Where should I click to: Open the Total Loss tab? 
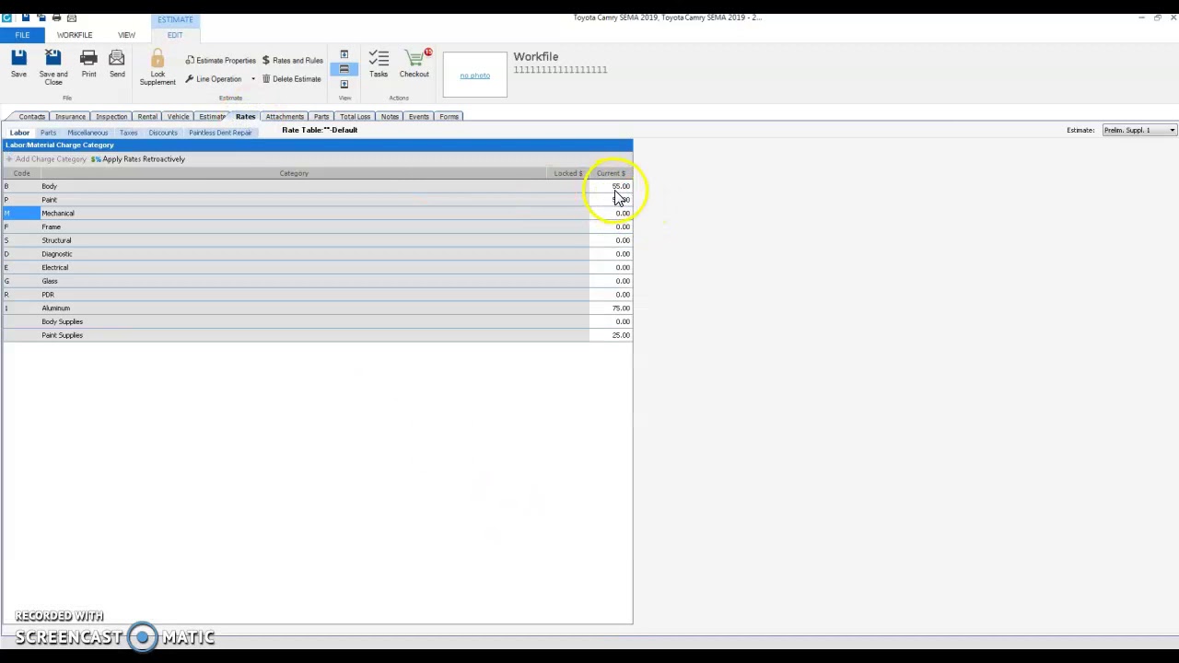[355, 117]
